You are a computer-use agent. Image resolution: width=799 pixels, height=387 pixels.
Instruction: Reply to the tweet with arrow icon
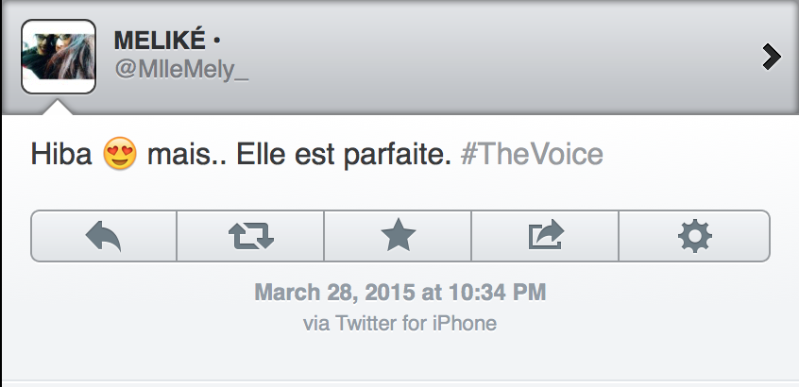[x=104, y=236]
